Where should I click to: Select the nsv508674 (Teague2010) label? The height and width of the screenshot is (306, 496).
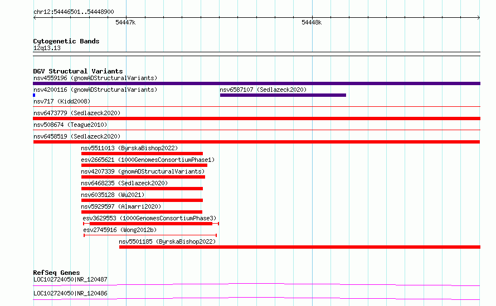coord(70,125)
